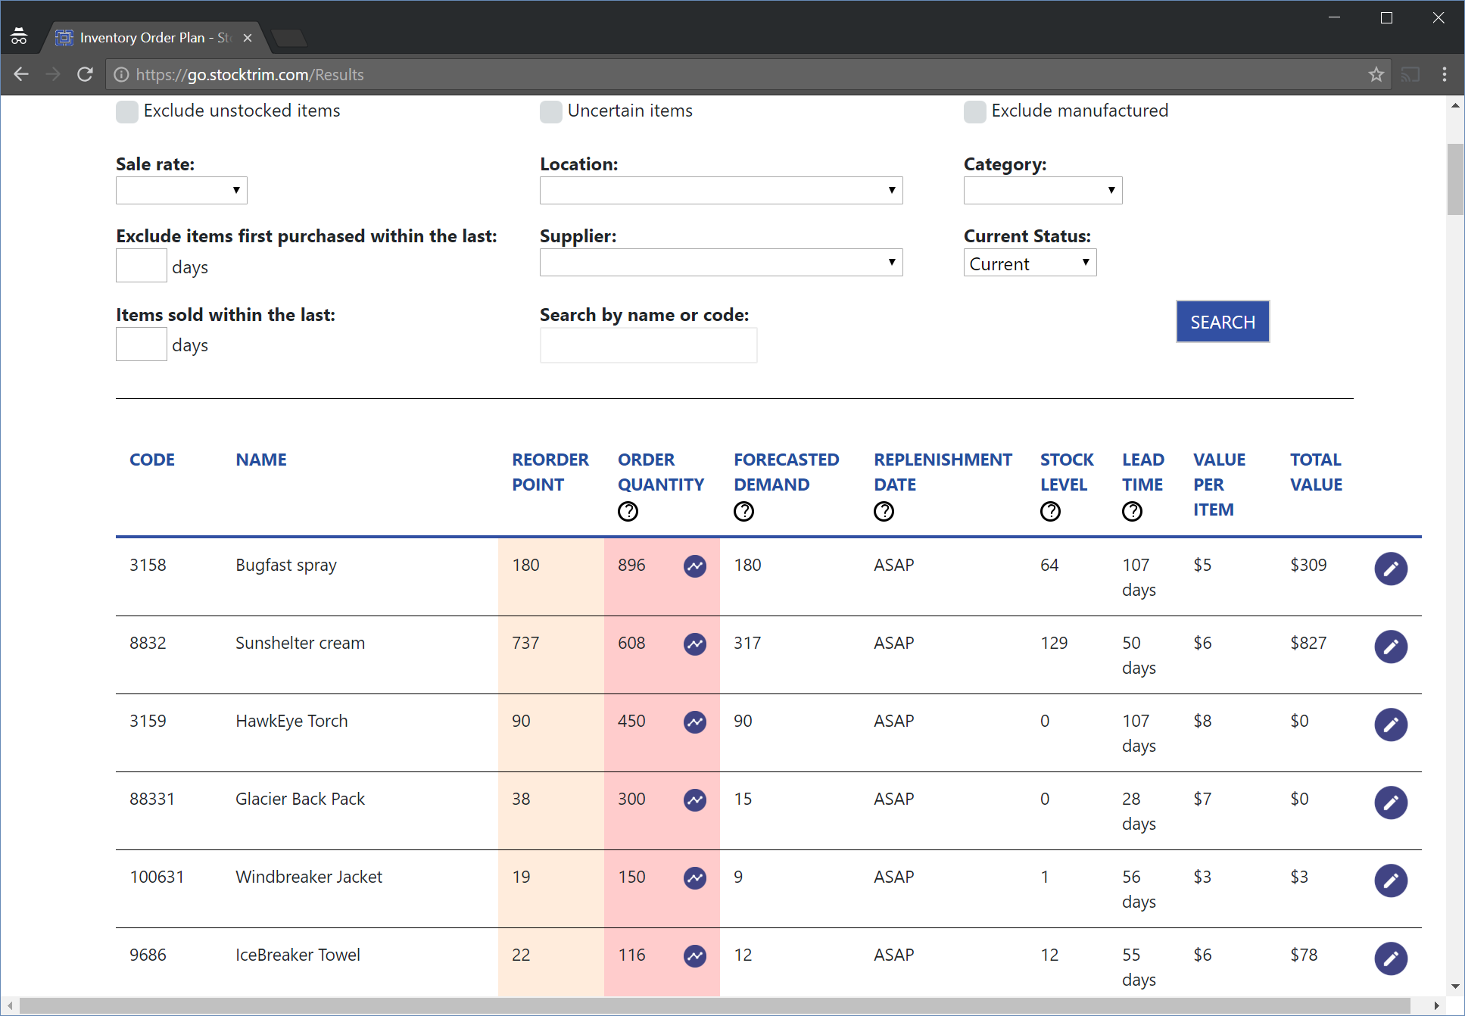Expand the Supplier dropdown
Viewport: 1465px width, 1016px height.
tap(720, 263)
